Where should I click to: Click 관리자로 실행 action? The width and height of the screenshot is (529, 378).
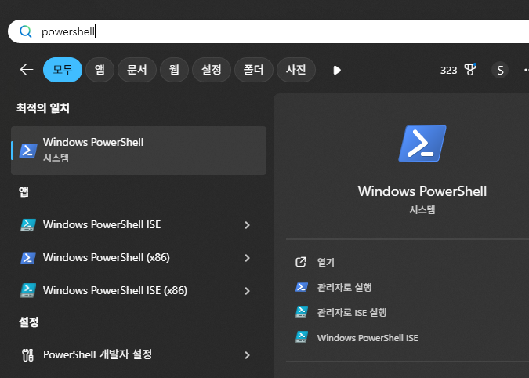coord(345,287)
